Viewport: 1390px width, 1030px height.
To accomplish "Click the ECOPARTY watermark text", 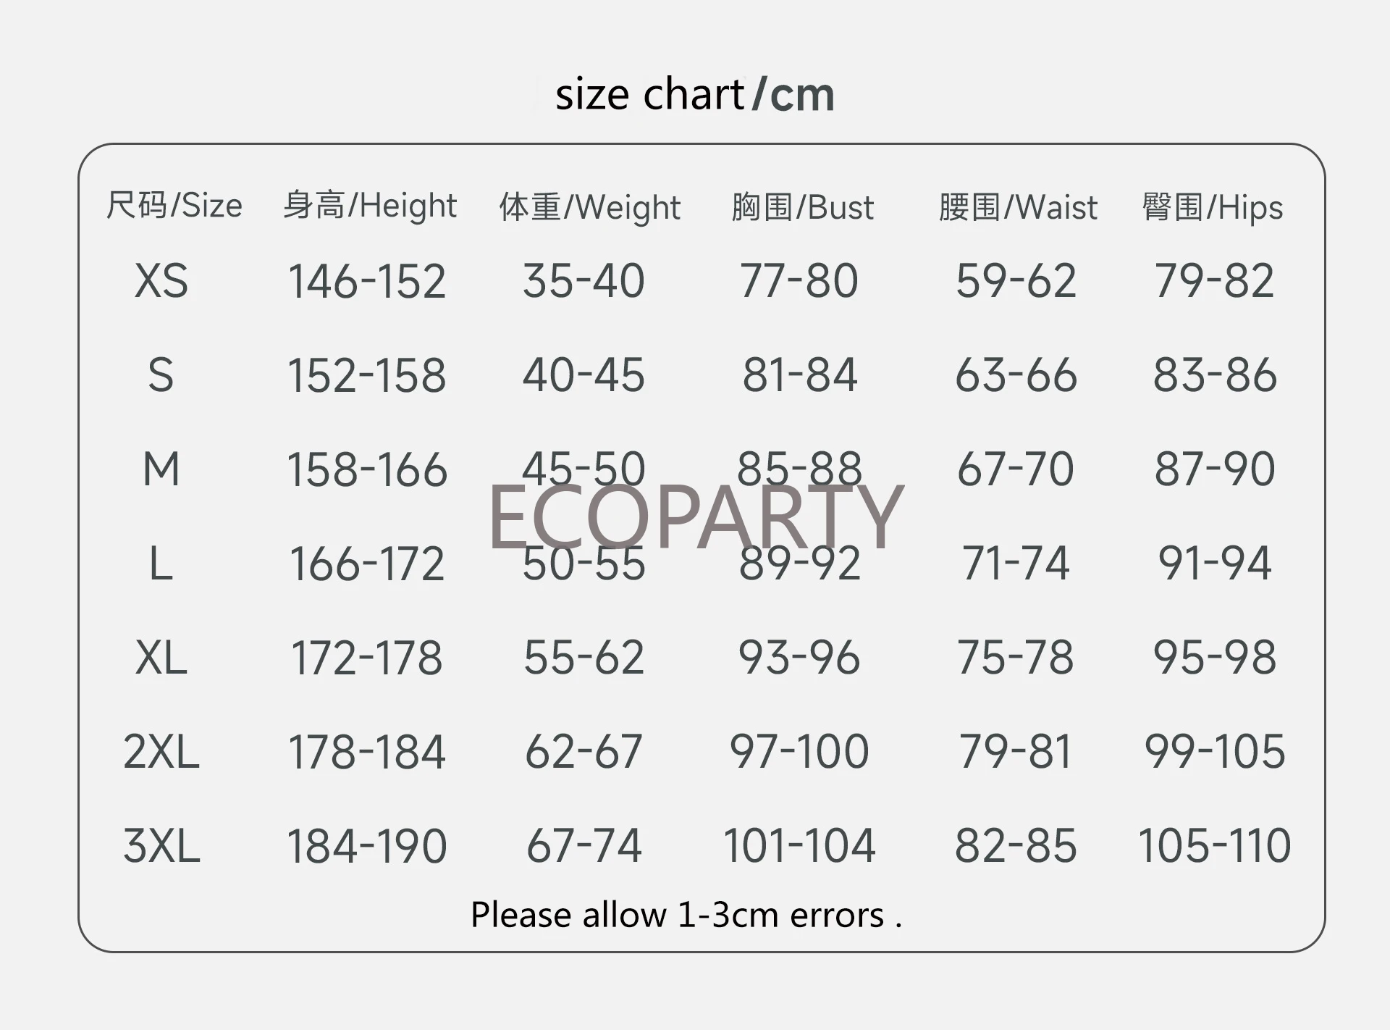I will (695, 516).
